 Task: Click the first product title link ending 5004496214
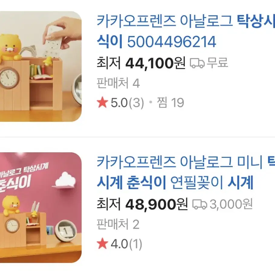tap(186, 32)
